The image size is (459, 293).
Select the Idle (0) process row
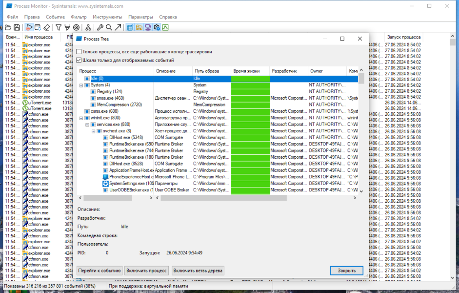click(x=218, y=79)
